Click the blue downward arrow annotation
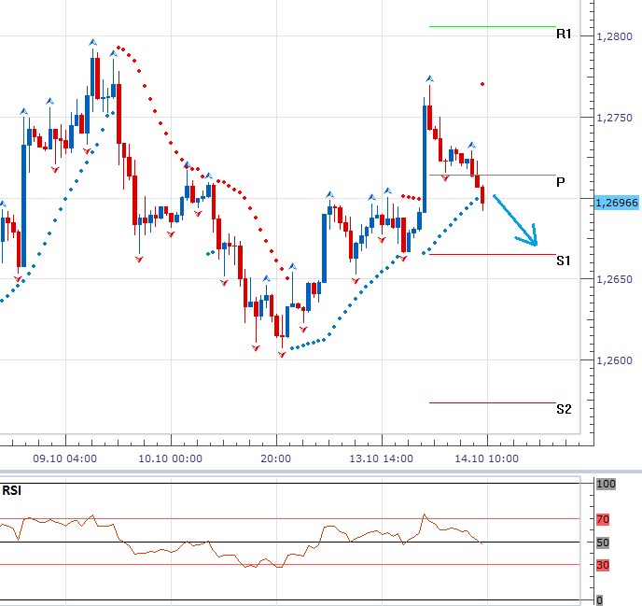 (516, 221)
